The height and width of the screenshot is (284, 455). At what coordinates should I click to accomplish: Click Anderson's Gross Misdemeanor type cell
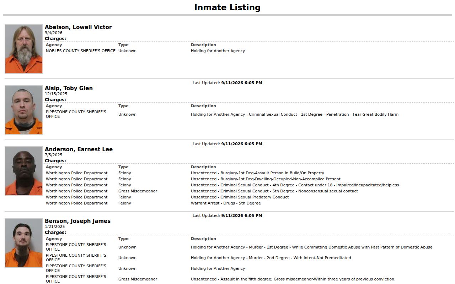pyautogui.click(x=138, y=191)
